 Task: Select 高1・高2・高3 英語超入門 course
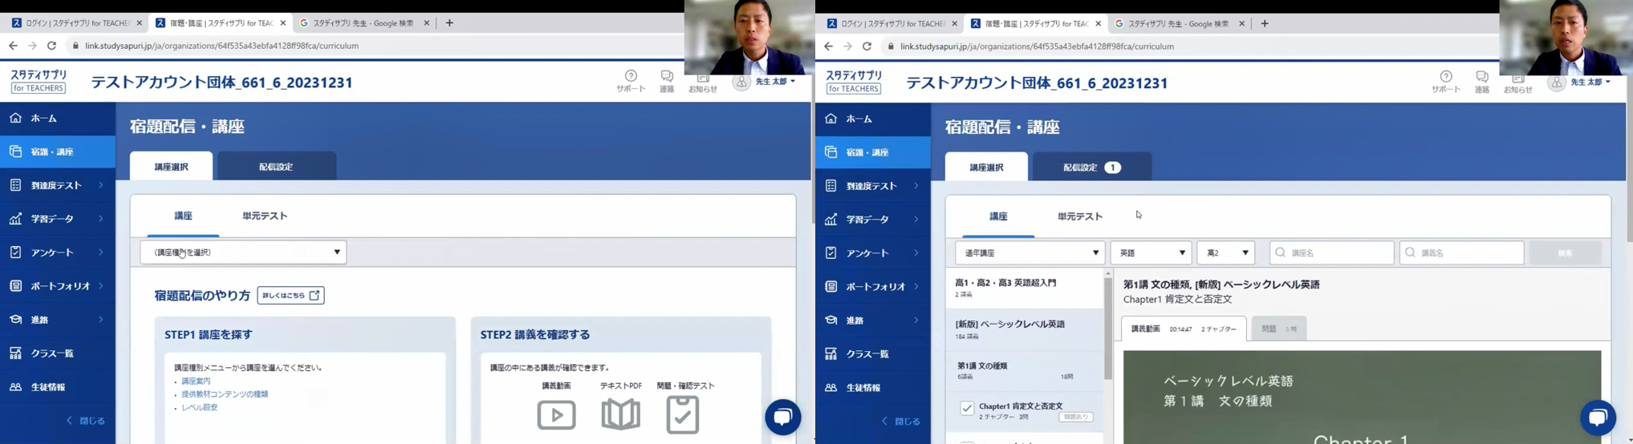tap(1024, 289)
